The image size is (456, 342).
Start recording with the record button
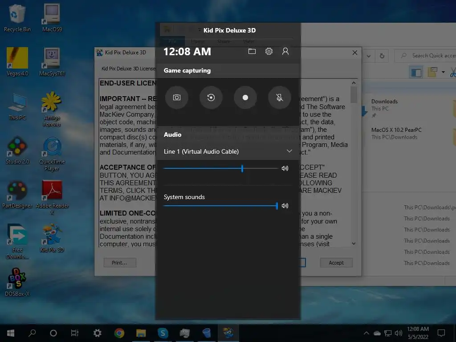click(245, 98)
